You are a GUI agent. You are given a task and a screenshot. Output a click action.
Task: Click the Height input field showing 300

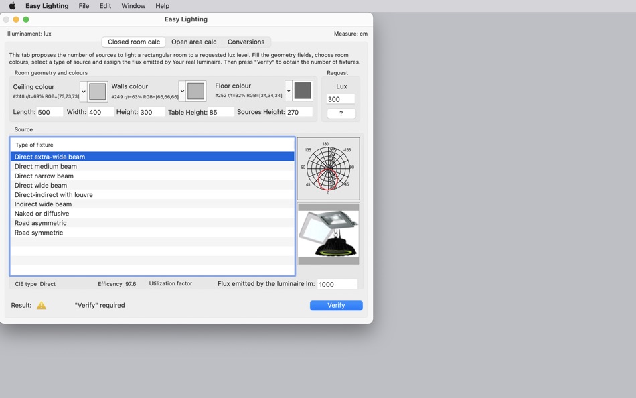coord(152,112)
